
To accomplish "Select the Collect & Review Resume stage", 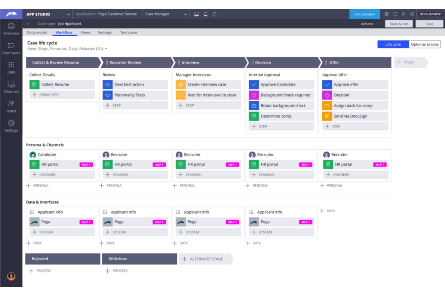I will 63,62.
